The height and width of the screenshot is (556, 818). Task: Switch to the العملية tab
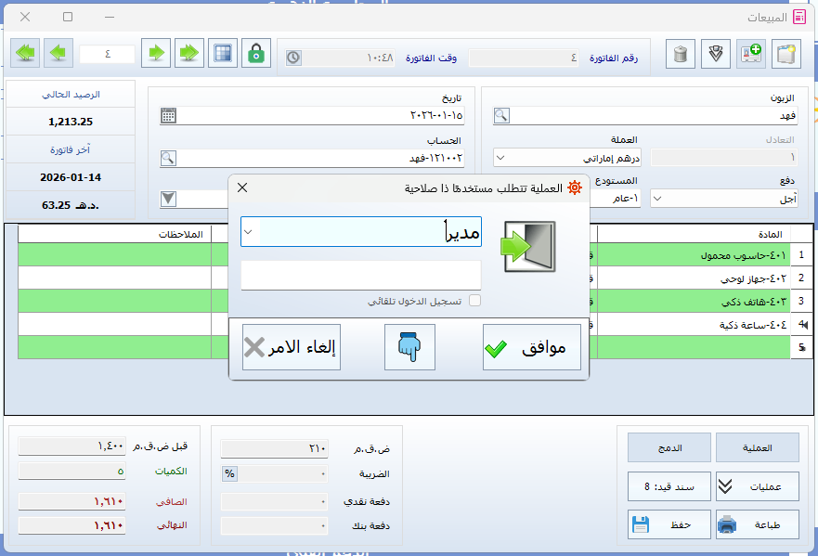tap(757, 447)
